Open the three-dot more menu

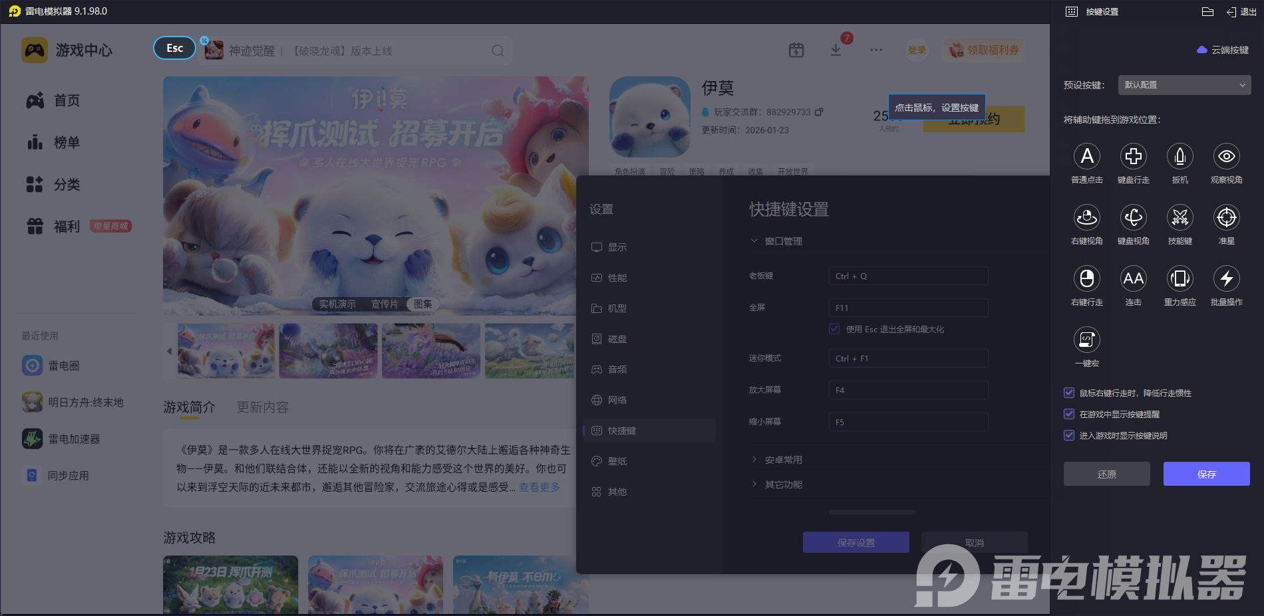(x=876, y=50)
